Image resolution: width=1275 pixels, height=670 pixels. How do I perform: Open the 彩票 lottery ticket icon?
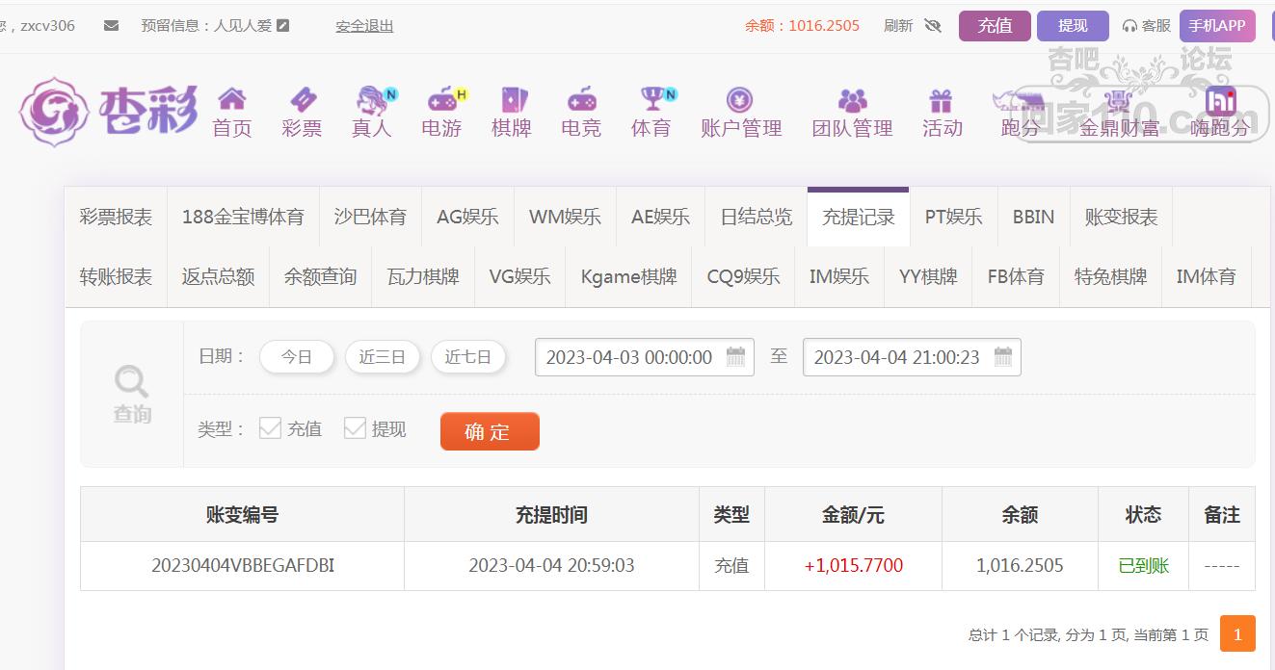click(x=302, y=98)
